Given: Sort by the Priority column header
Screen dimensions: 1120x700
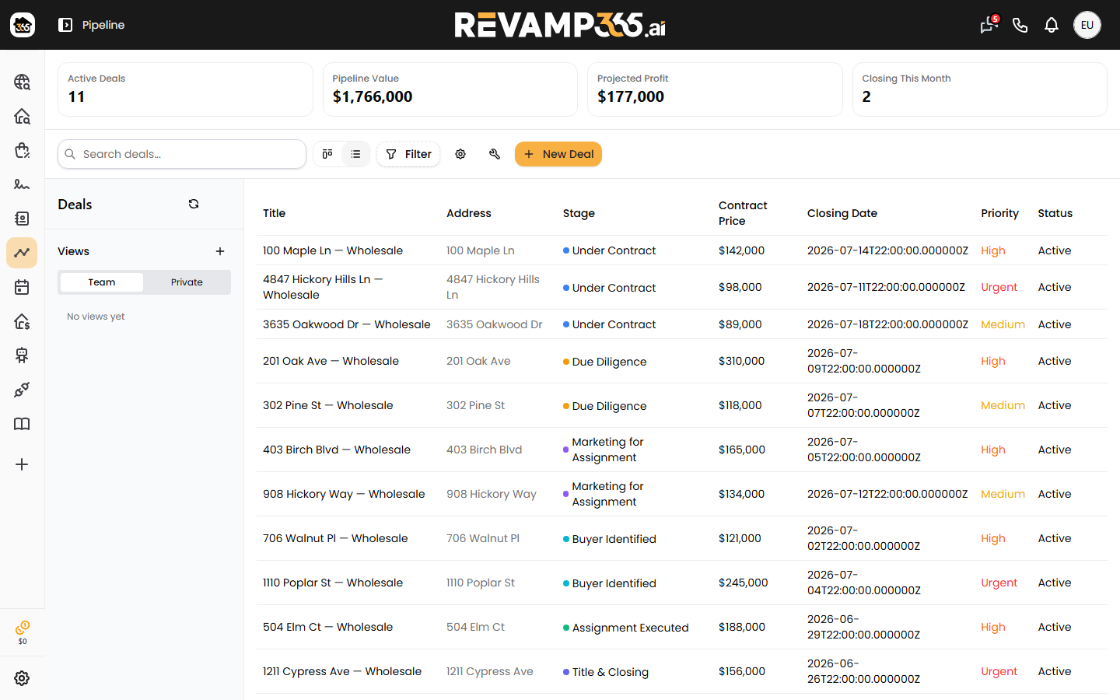Looking at the screenshot, I should (999, 213).
